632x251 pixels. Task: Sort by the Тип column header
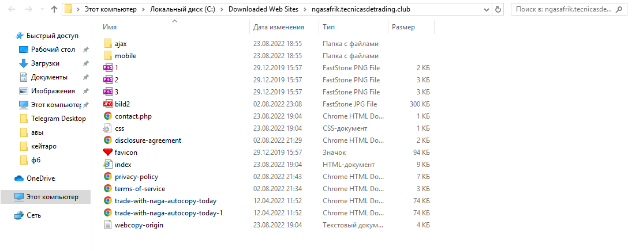pyautogui.click(x=328, y=28)
